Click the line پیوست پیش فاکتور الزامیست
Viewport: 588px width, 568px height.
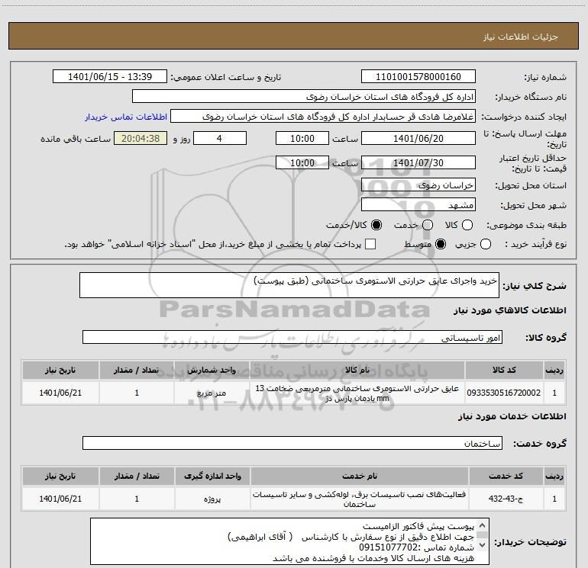(x=418, y=526)
